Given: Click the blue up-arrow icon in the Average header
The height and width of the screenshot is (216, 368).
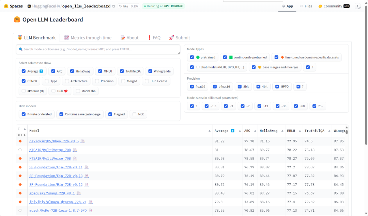Looking at the screenshot, I should pos(233,131).
